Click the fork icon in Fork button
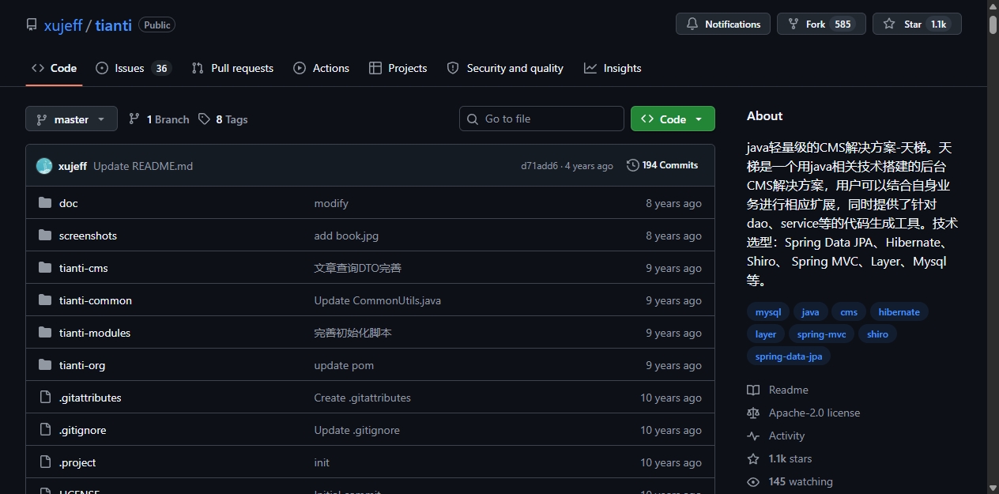The width and height of the screenshot is (999, 494). (x=794, y=25)
